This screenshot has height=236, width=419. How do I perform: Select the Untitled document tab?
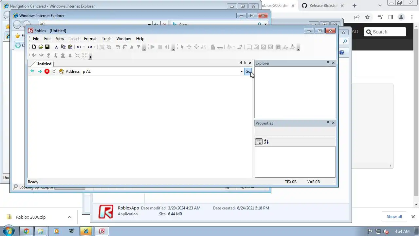(44, 64)
